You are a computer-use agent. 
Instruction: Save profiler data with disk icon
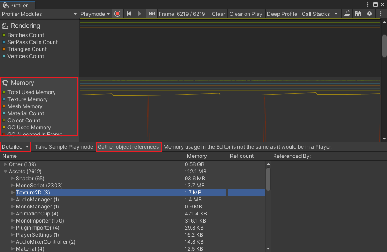(x=358, y=14)
